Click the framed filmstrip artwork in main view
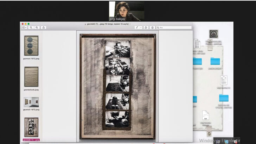Image resolution: width=256 pixels, height=144 pixels. click(x=117, y=86)
